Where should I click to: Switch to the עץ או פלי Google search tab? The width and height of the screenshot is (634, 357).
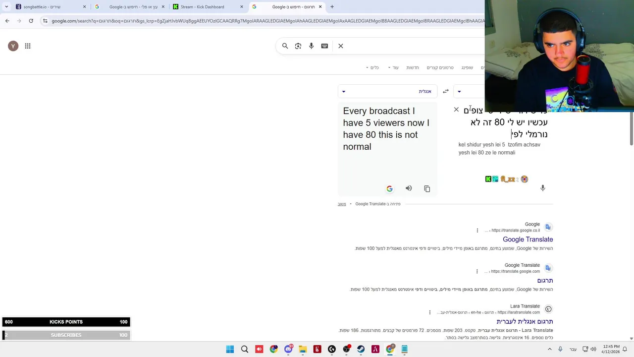129,7
